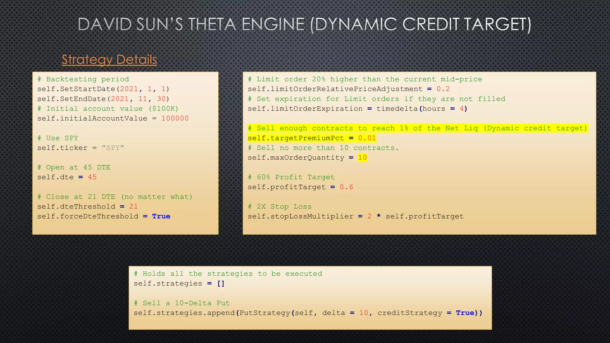Click the limitOrderExpiration timedelta line

pos(357,109)
